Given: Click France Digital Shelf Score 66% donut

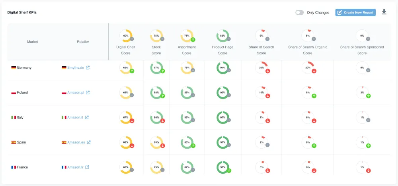Looking at the screenshot, I should 126,167.
